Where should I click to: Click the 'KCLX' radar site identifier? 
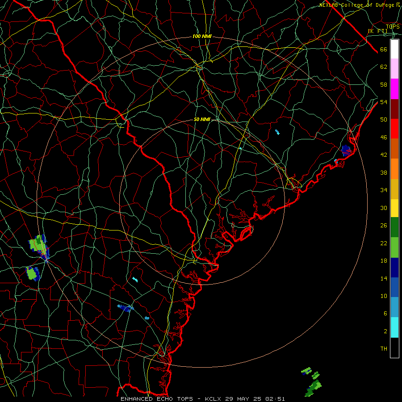tap(214, 399)
